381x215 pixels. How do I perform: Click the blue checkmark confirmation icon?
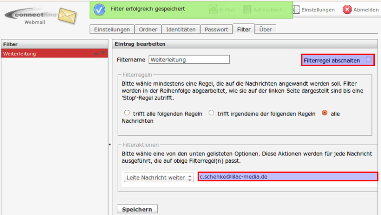coord(100,9)
